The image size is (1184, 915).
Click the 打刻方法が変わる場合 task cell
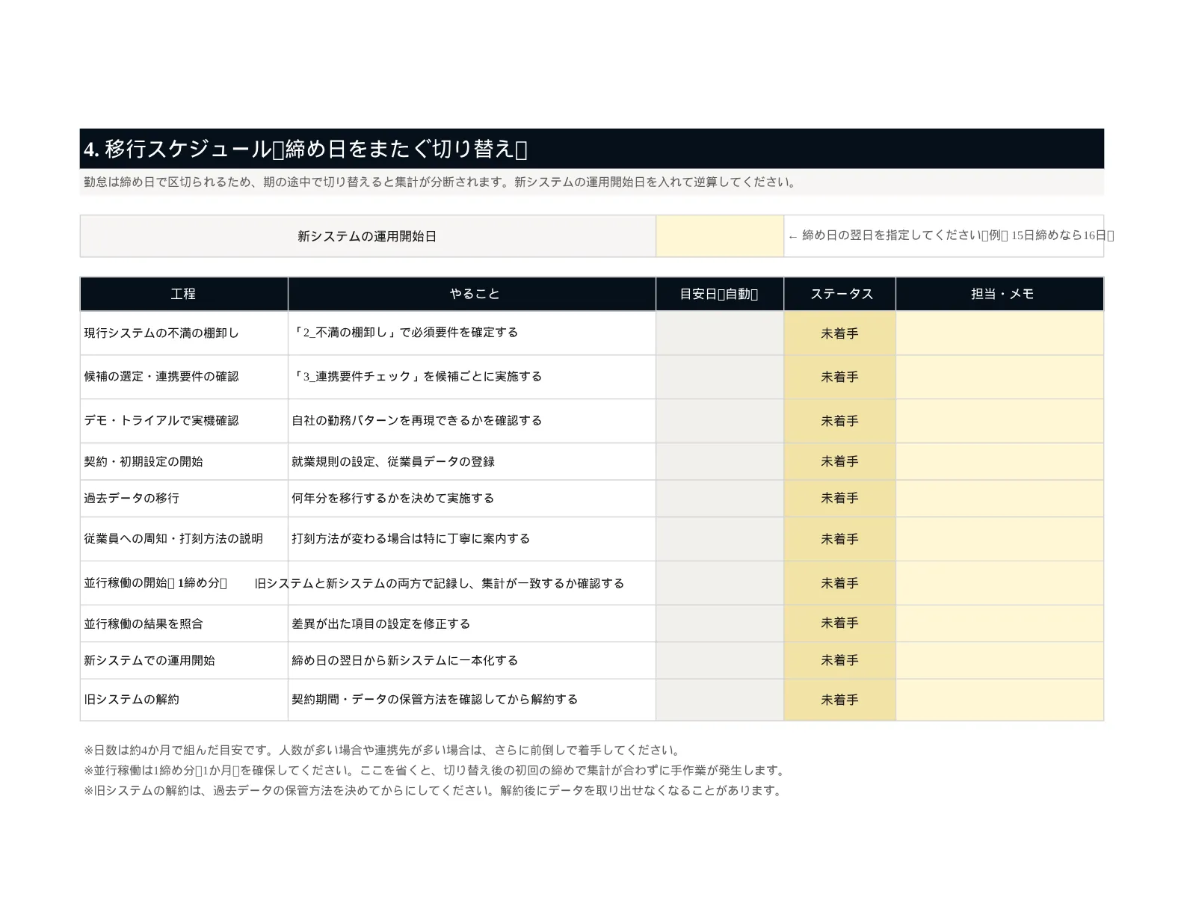click(472, 539)
